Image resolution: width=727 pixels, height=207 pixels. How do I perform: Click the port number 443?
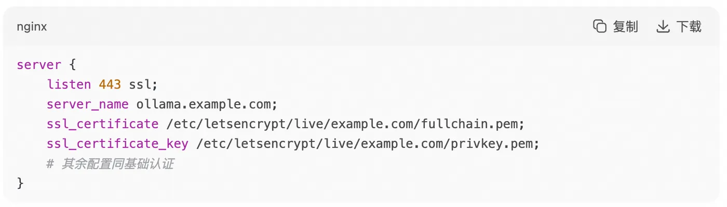point(110,85)
